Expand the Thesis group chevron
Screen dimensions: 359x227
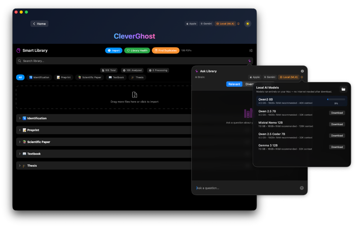point(20,166)
